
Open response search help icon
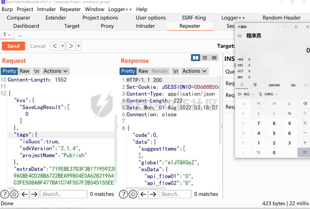123,194
